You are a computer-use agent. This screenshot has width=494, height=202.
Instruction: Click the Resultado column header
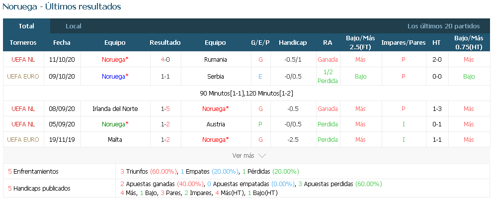click(x=165, y=43)
